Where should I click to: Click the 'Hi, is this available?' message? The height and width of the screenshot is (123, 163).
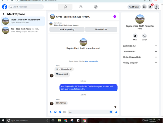pyautogui.click(x=64, y=69)
